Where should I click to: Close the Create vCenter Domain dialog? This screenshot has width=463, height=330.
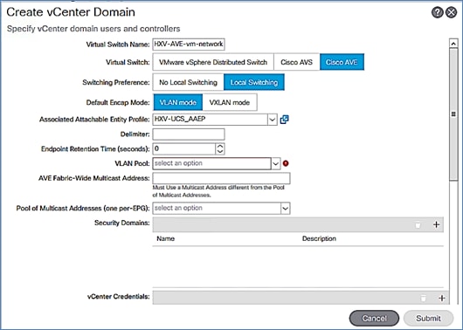click(x=451, y=12)
